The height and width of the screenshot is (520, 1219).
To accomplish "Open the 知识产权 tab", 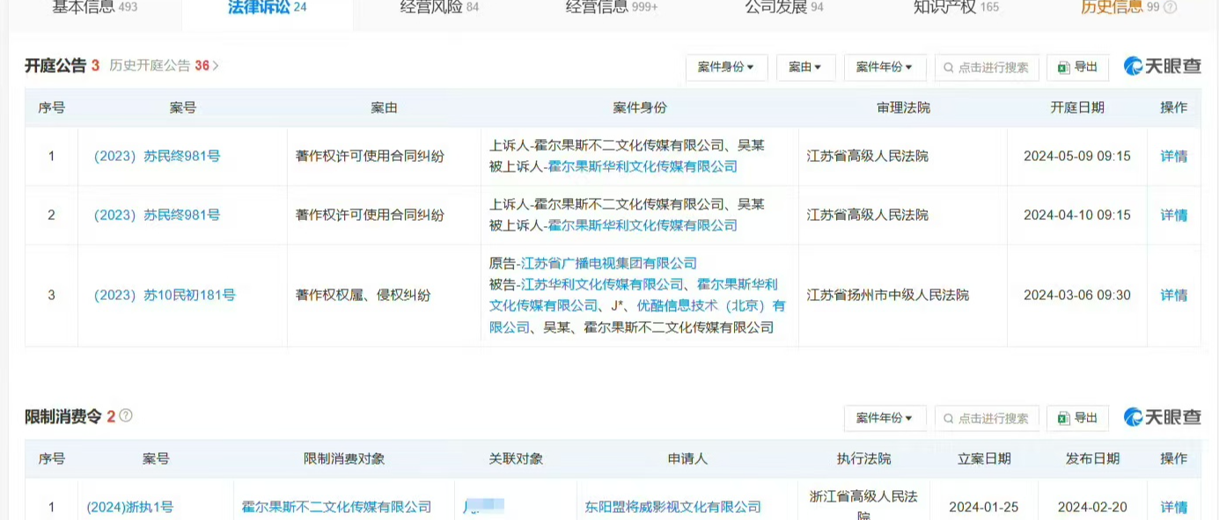I will point(956,7).
